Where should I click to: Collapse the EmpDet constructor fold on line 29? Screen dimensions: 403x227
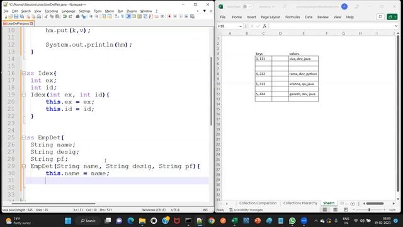pyautogui.click(x=24, y=166)
